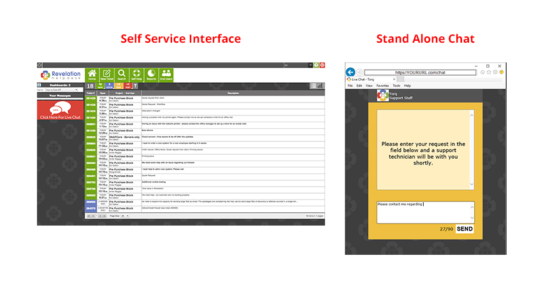Open the Reports pie chart icon
543x288 pixels.
tap(151, 75)
